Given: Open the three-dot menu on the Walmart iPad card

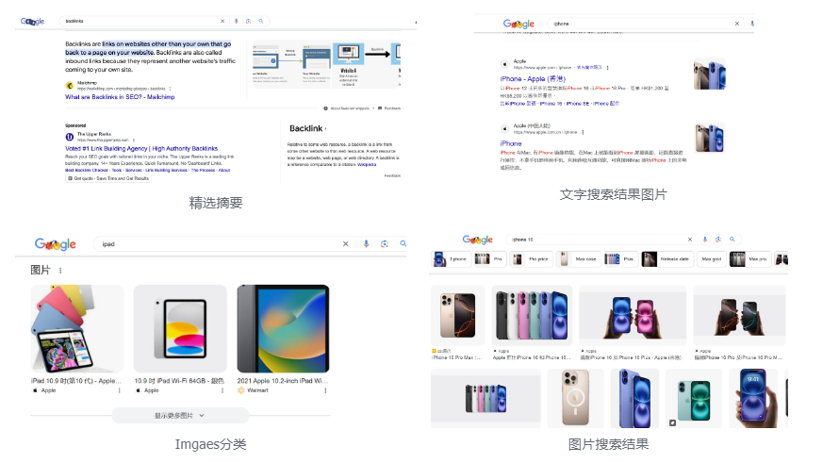Looking at the screenshot, I should (x=325, y=390).
